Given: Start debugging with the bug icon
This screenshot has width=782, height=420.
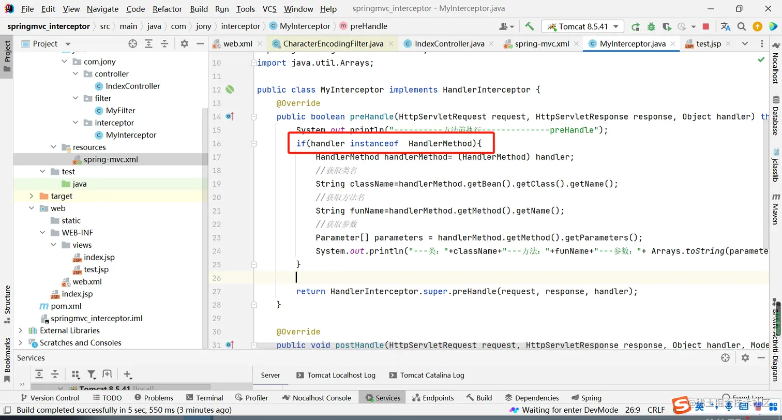Looking at the screenshot, I should pyautogui.click(x=651, y=26).
